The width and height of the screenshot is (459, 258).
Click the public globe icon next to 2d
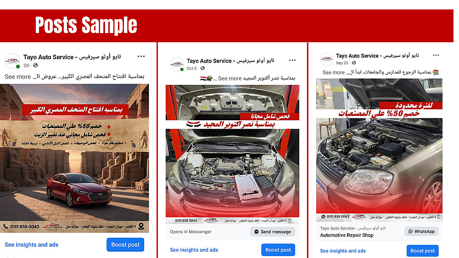(35, 65)
